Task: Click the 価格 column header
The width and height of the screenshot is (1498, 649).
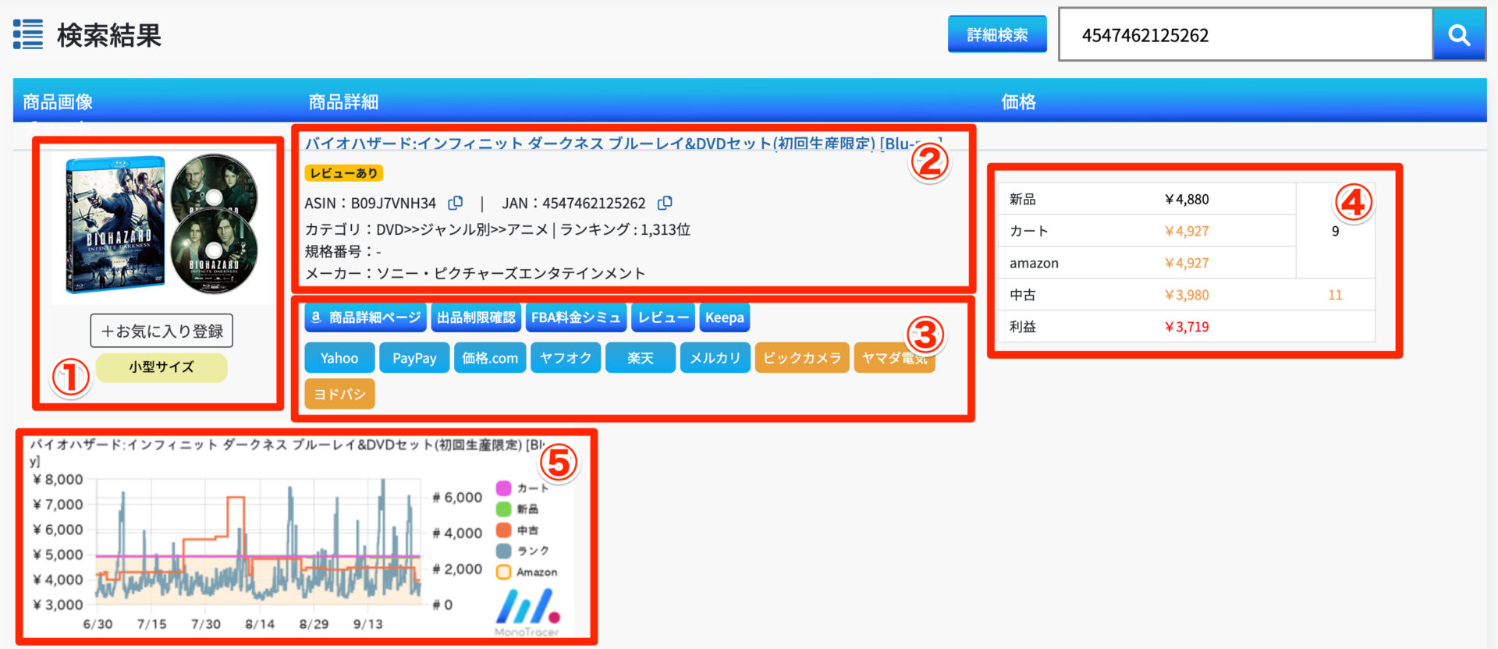Action: coord(1018,101)
